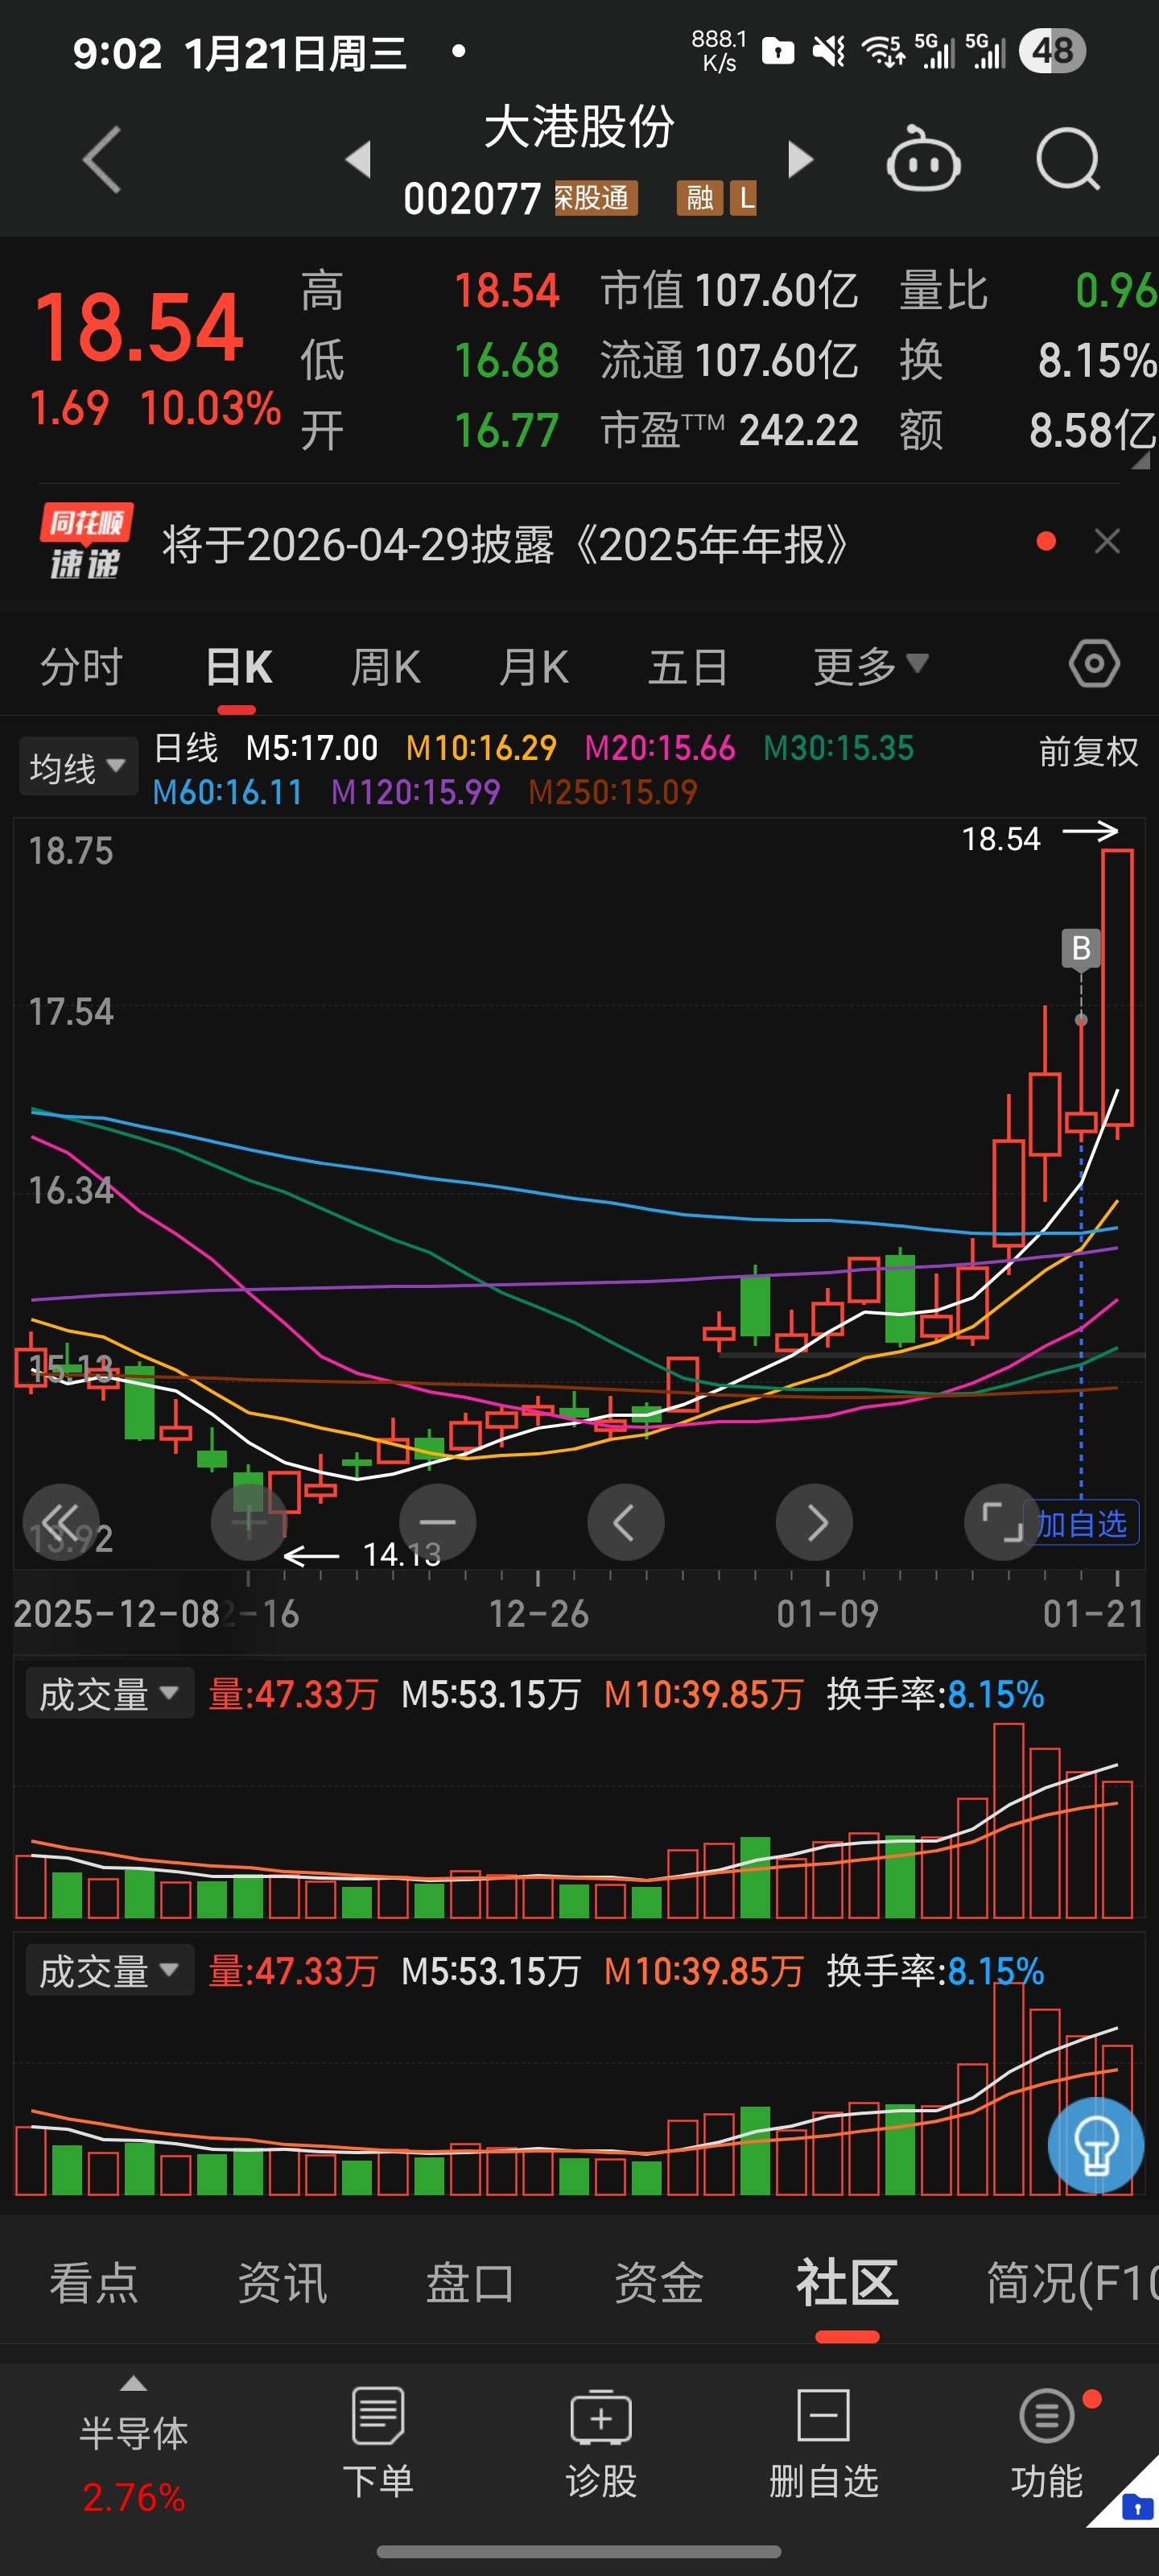Tap the 同花顺速递 logo badge
This screenshot has height=2576, width=1159.
[86, 542]
